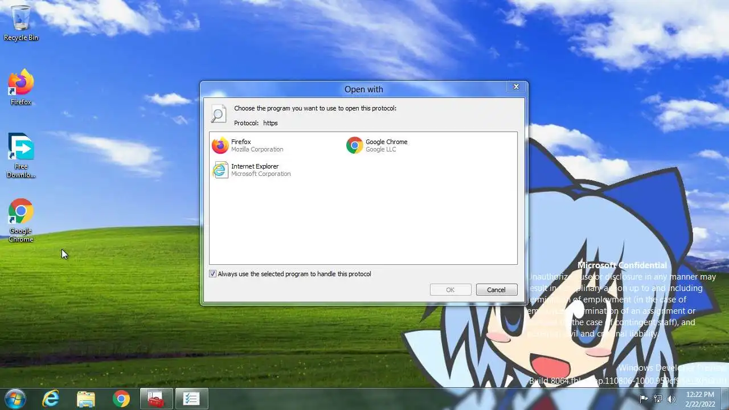Image resolution: width=729 pixels, height=410 pixels.
Task: Click the checklist taskbar icon
Action: coord(191,399)
